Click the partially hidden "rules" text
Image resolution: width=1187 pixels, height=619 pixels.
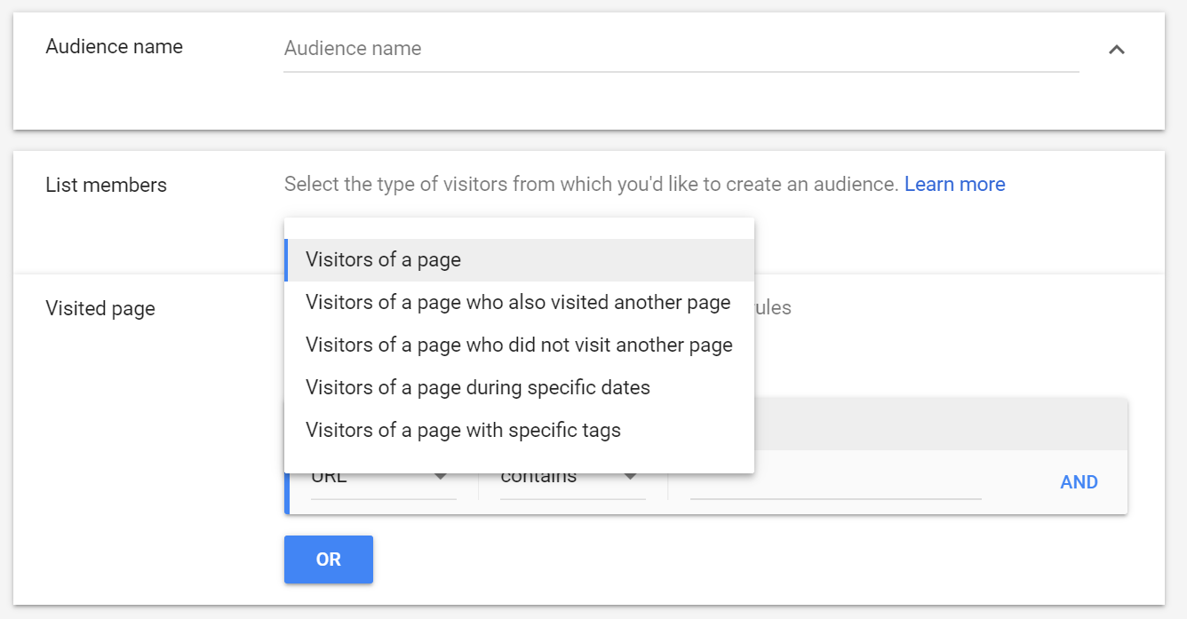772,308
